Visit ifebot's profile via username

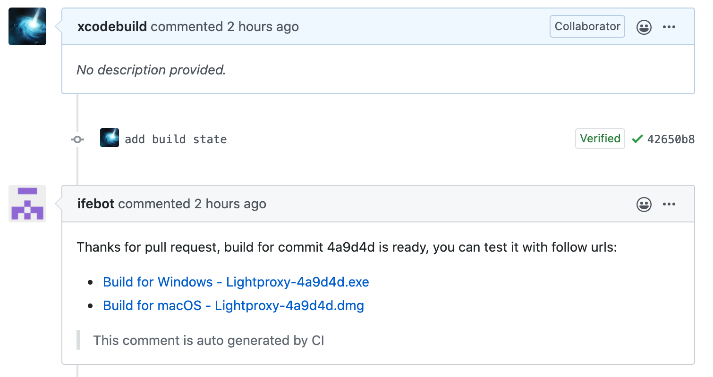pyautogui.click(x=96, y=204)
